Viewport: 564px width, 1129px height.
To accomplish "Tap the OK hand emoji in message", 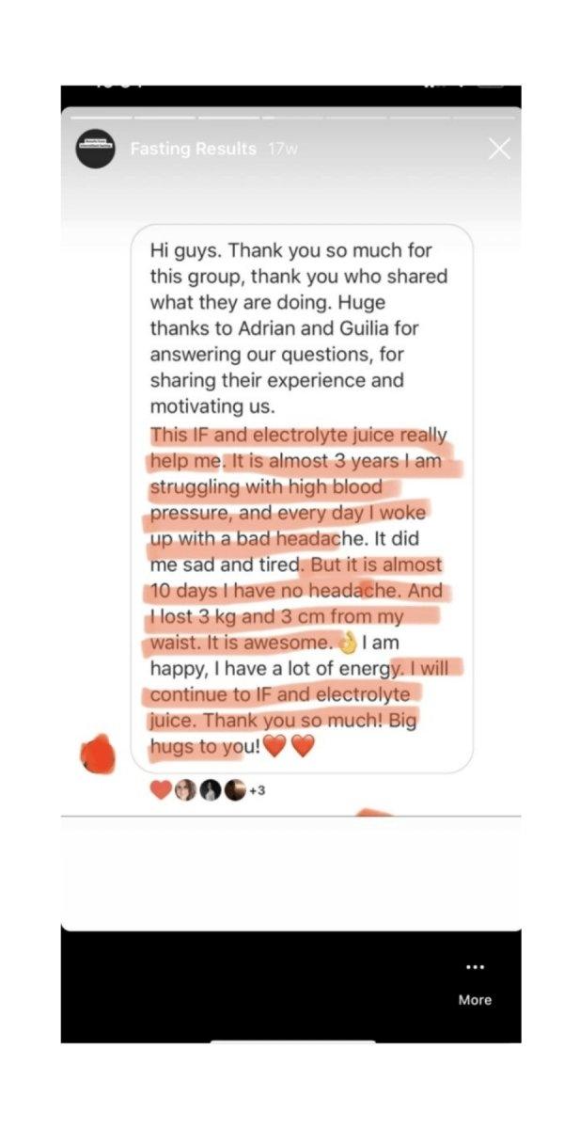I will click(x=348, y=644).
